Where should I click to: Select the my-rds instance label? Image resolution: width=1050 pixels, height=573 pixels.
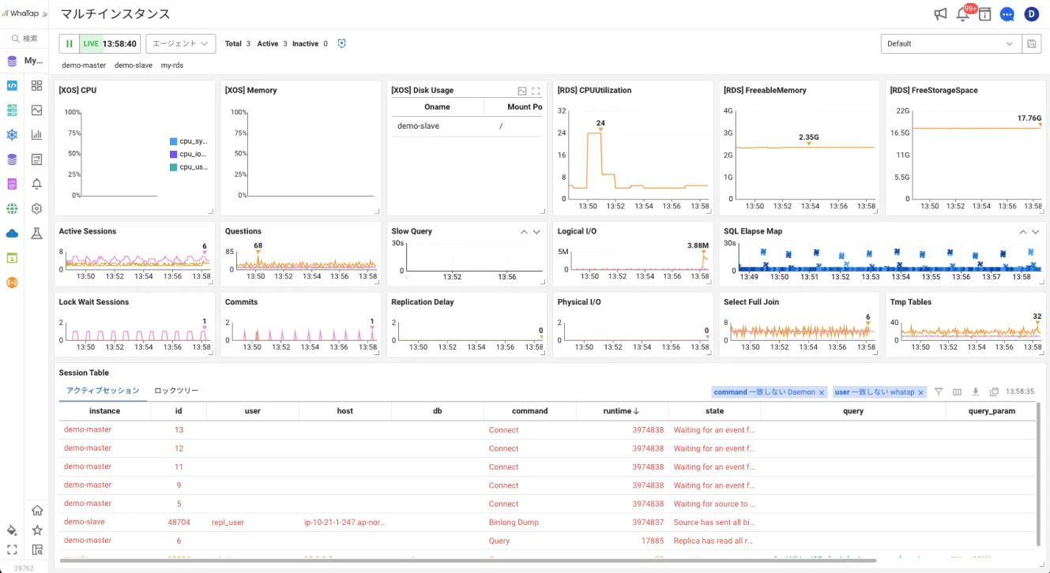pos(172,66)
